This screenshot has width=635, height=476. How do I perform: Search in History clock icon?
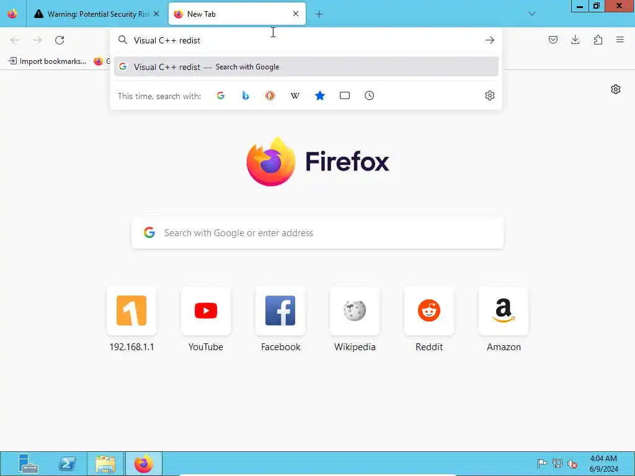[370, 95]
